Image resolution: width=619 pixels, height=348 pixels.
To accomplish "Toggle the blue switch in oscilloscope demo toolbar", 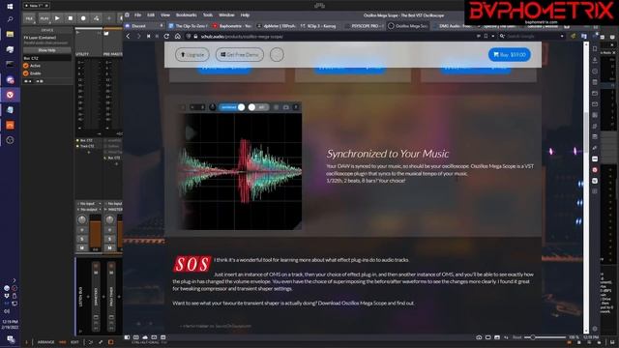I will [232, 107].
